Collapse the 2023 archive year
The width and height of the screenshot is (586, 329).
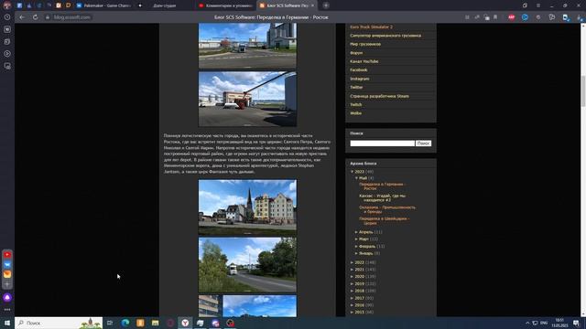352,172
